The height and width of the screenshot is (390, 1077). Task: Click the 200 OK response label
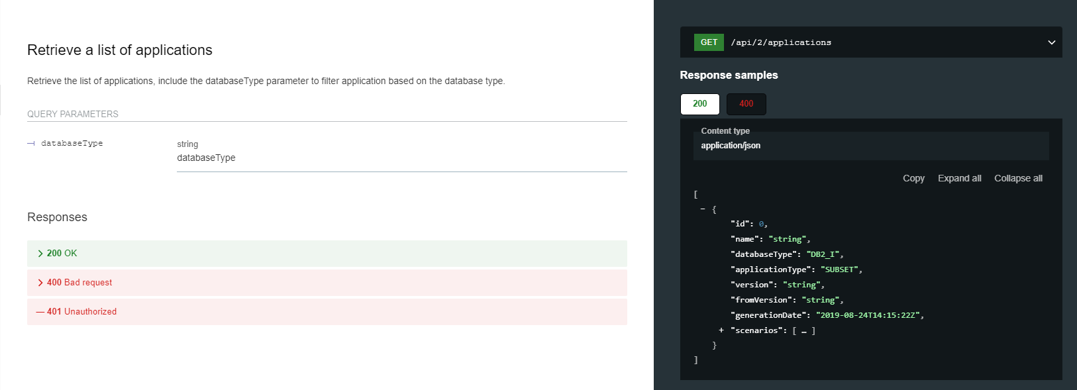62,254
